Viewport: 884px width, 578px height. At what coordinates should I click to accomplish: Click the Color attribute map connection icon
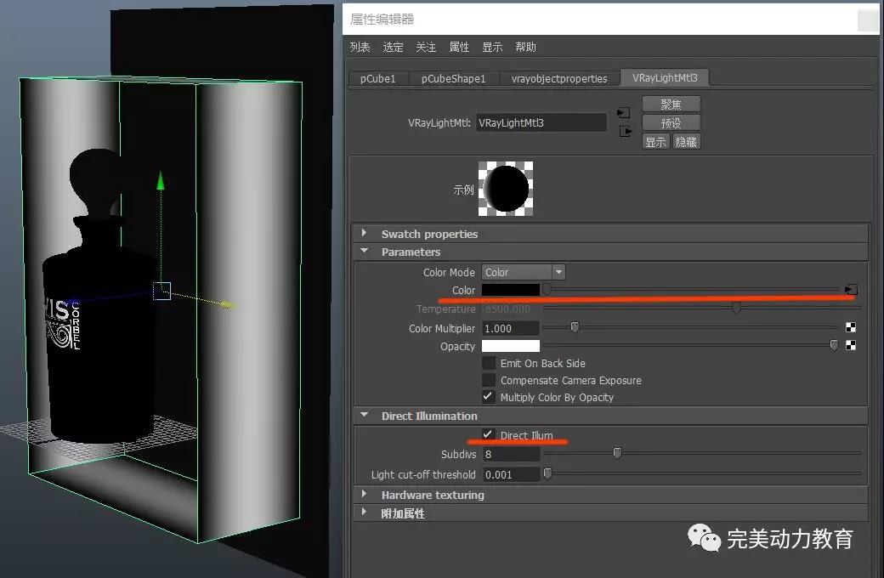[x=851, y=290]
